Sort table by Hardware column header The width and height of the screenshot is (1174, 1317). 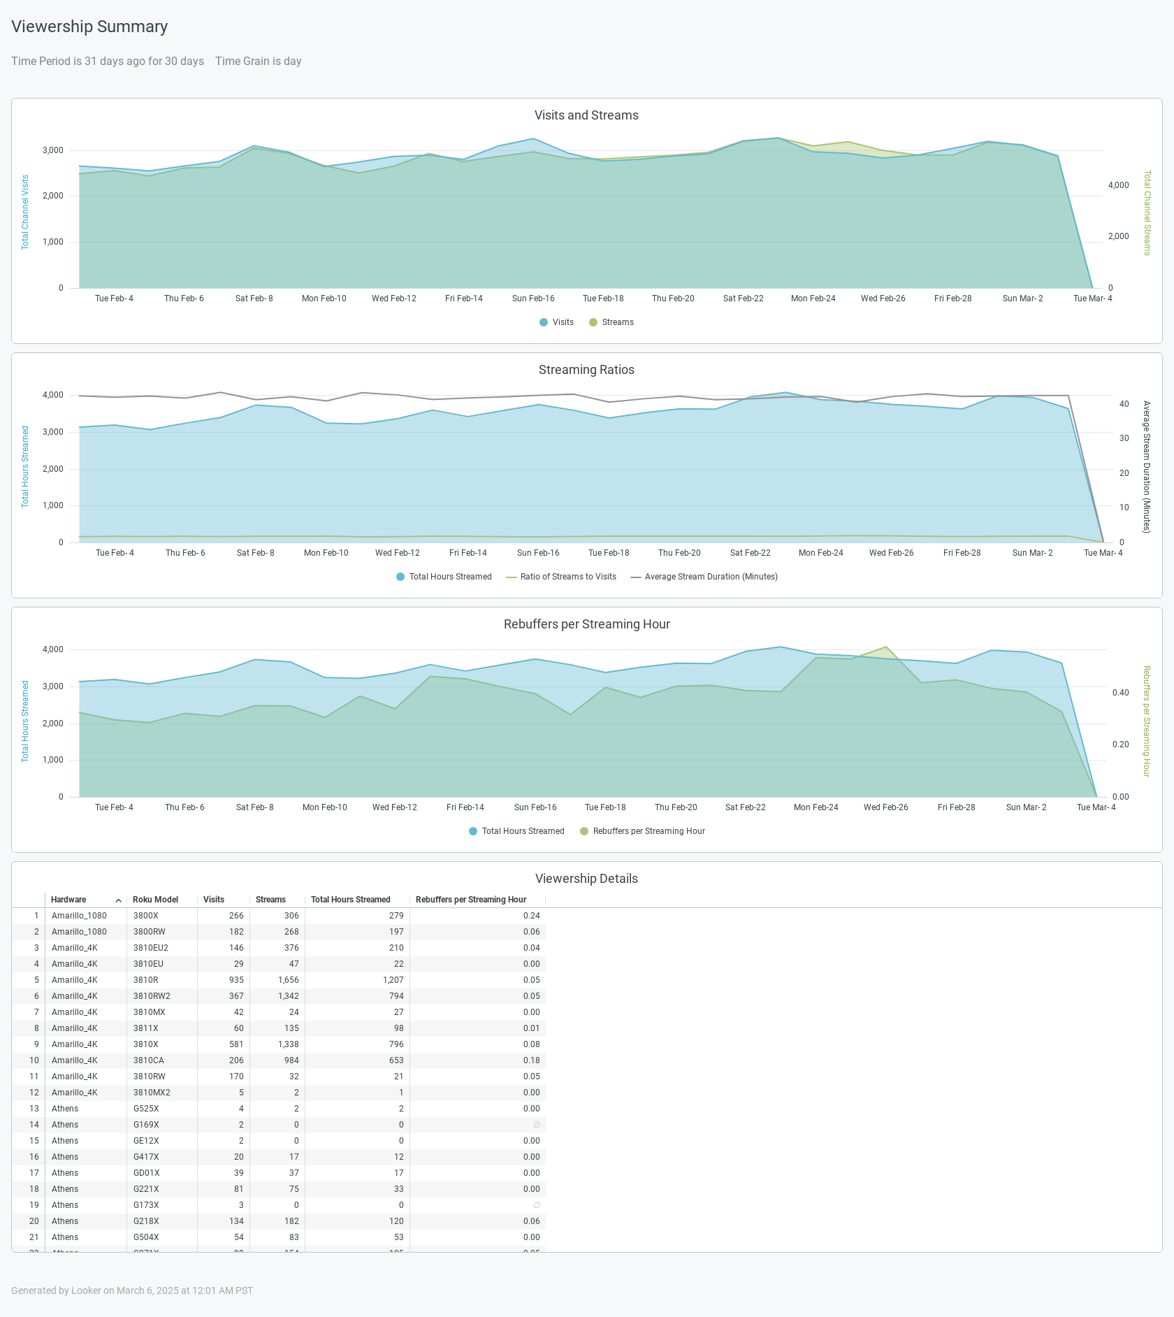tap(68, 900)
